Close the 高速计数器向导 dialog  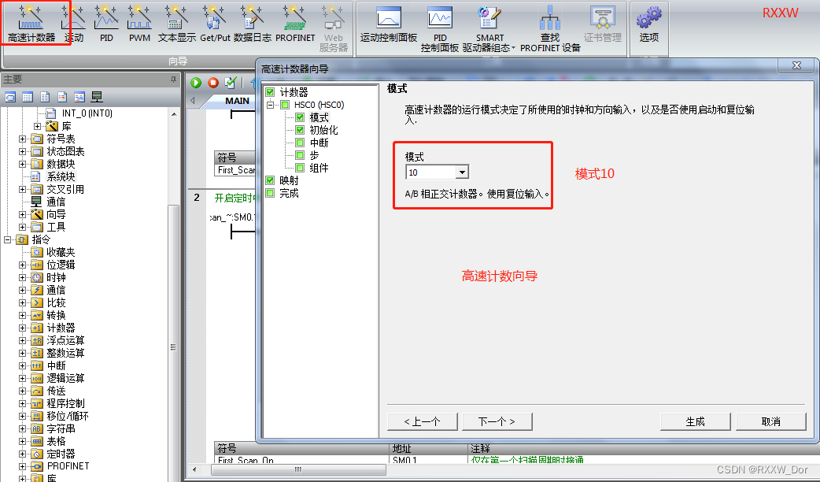[x=796, y=66]
